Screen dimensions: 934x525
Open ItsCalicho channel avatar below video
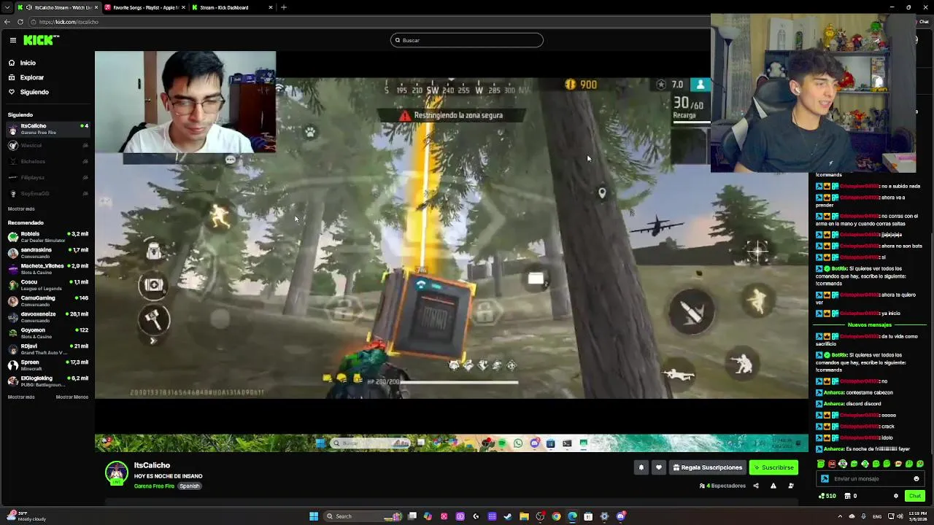click(x=117, y=474)
